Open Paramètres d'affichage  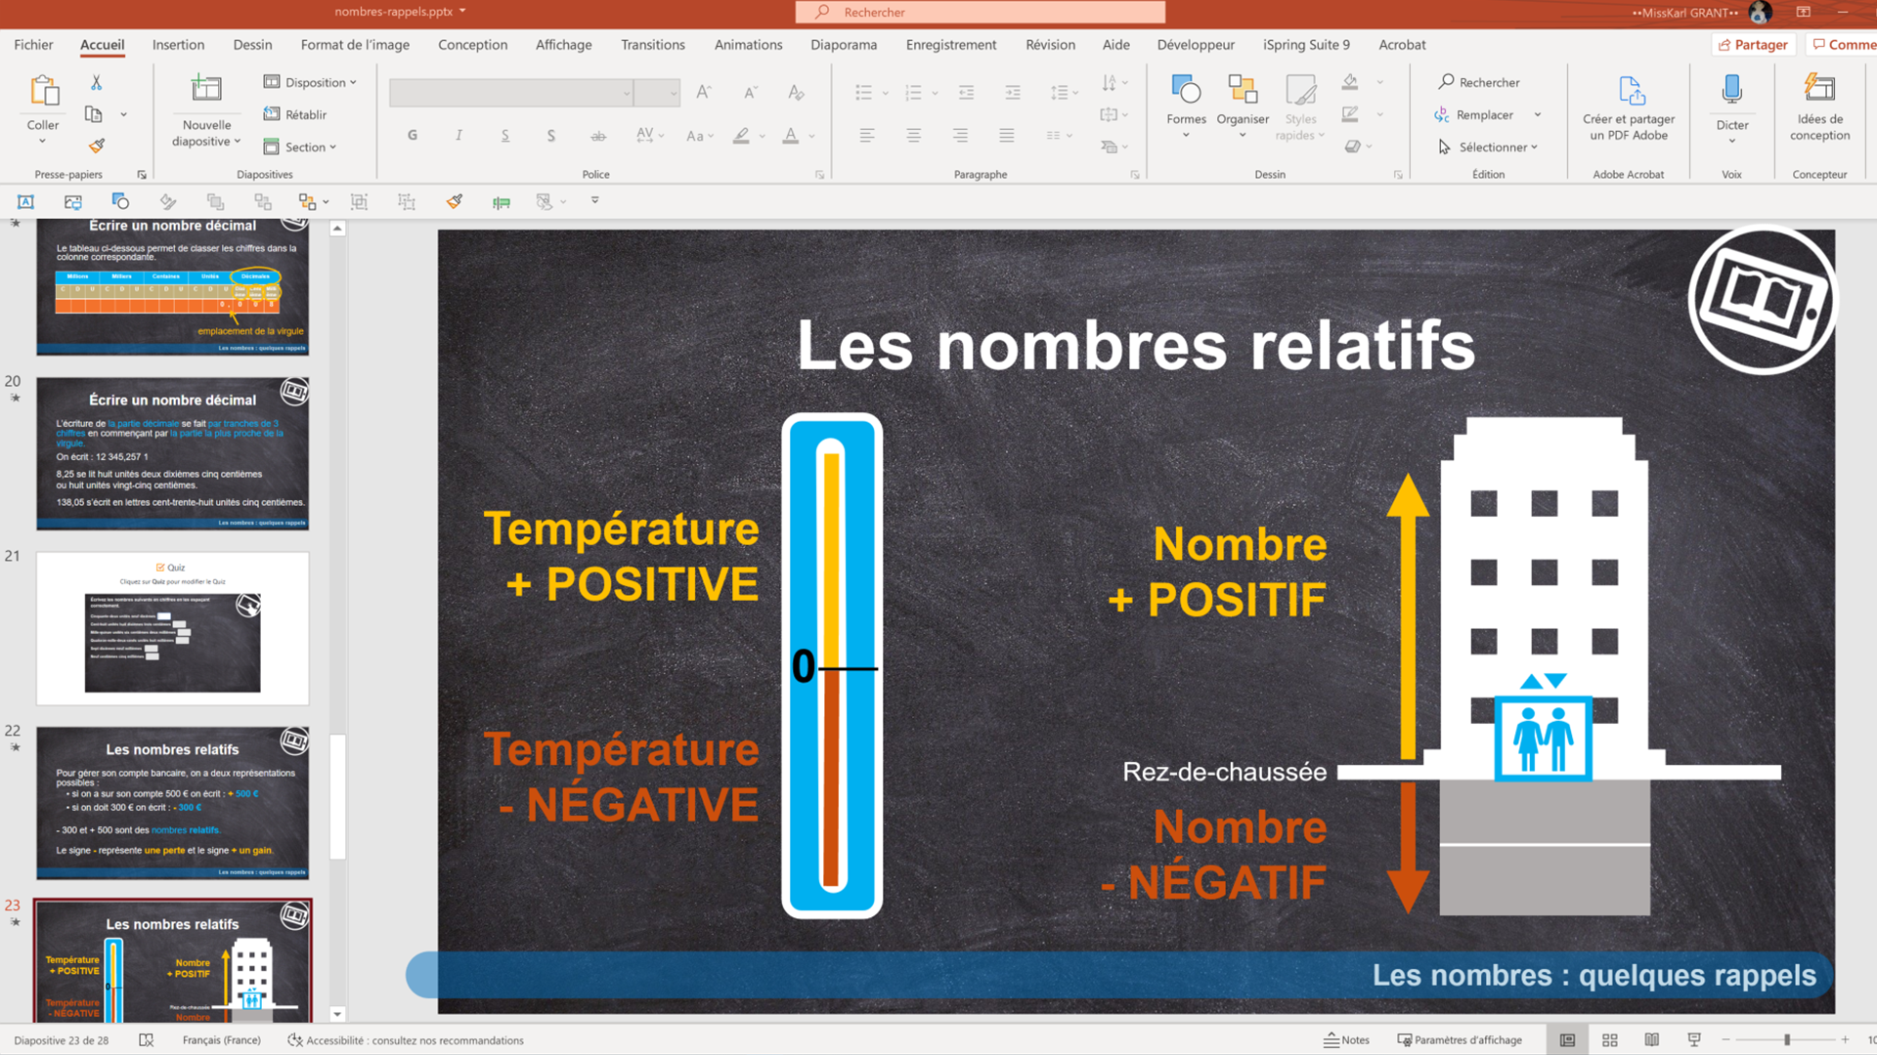(x=1460, y=1040)
